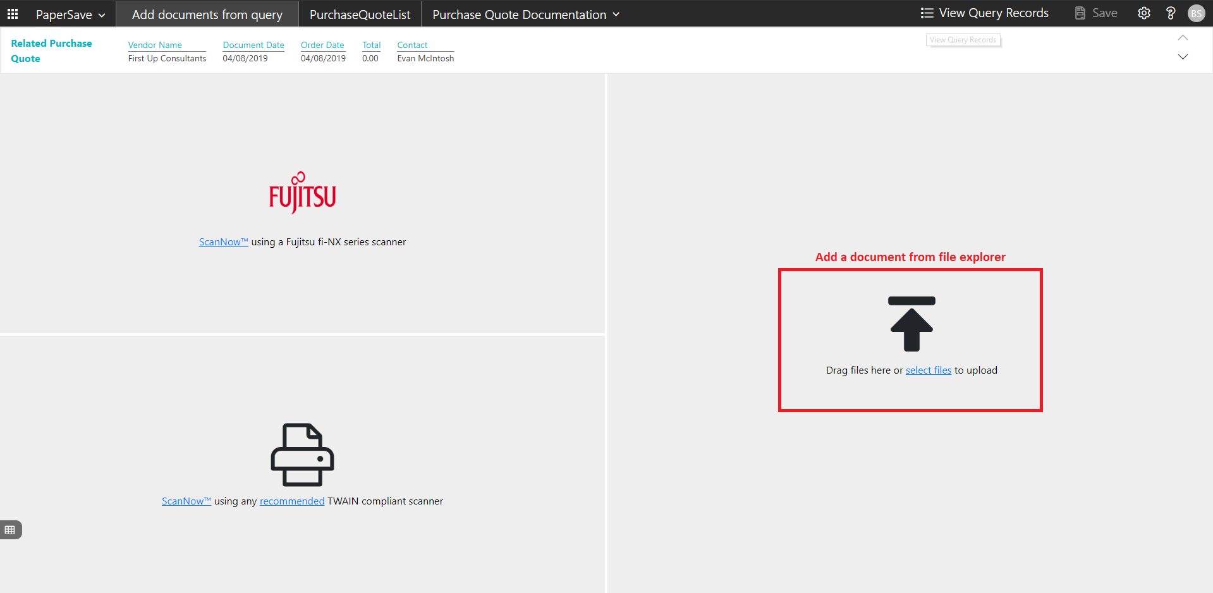Click the Vendor Name column header
The image size is (1213, 593).
155,45
